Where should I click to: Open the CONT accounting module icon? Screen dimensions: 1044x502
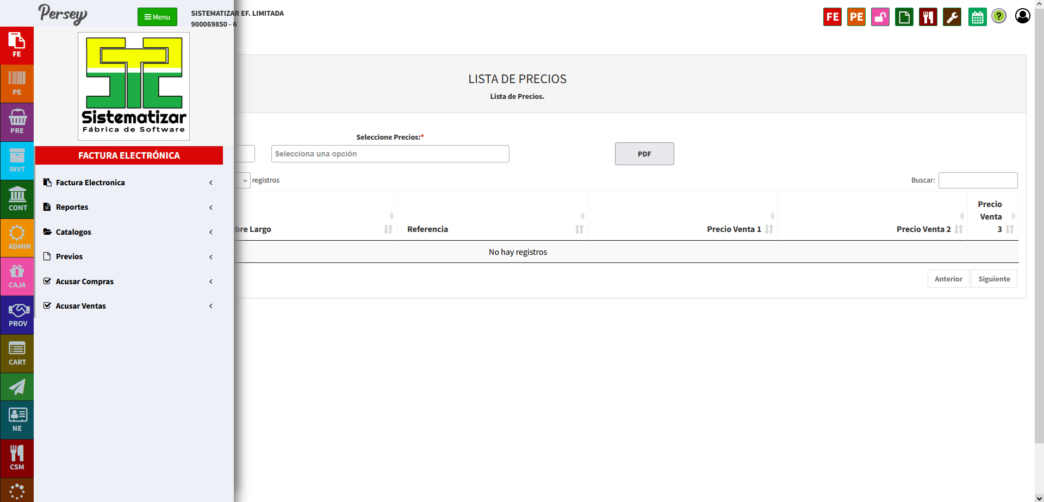pos(17,199)
